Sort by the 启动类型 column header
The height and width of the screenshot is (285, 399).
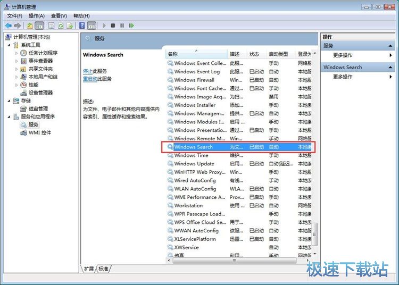coord(281,54)
